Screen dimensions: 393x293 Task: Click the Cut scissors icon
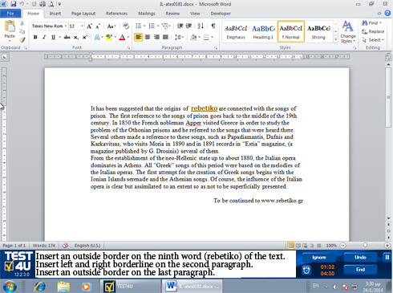(22, 23)
